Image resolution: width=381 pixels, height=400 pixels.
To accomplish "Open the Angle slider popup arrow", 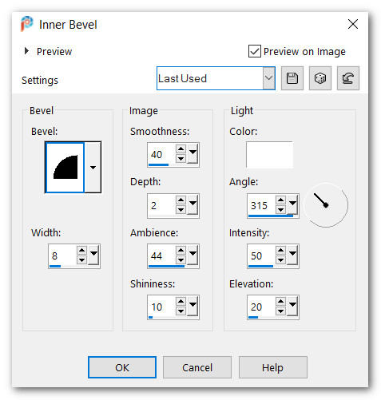I will (x=292, y=204).
